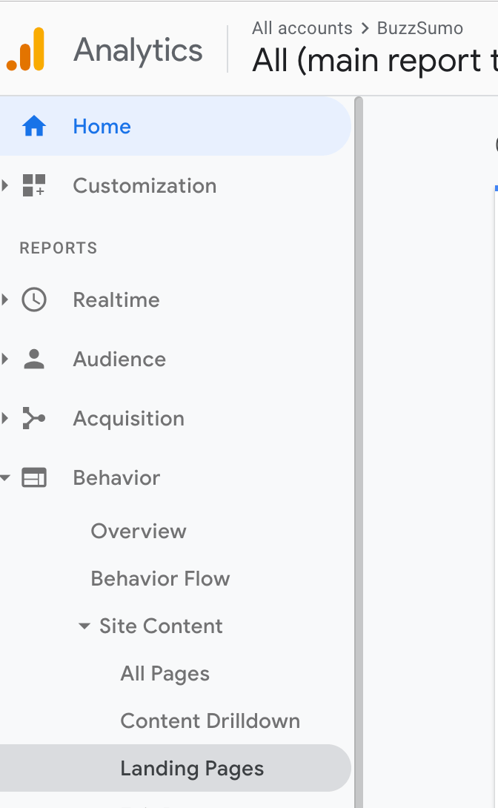498x808 pixels.
Task: Click the Home house icon
Action: click(34, 127)
